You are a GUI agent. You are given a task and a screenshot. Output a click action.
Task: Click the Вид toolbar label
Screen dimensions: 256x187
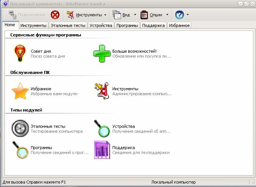tap(126, 15)
